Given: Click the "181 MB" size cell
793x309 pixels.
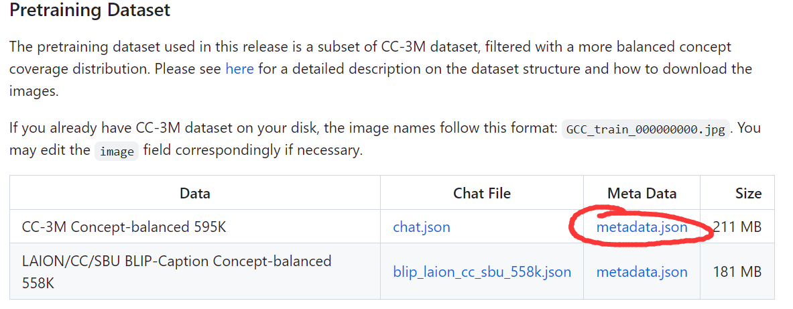Looking at the screenshot, I should [x=737, y=271].
